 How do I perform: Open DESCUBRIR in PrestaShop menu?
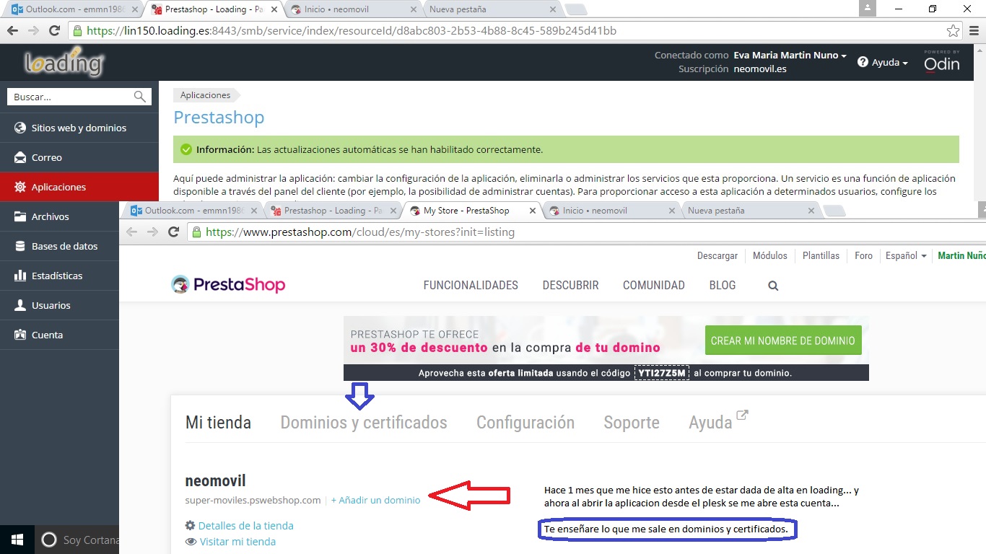click(x=571, y=285)
